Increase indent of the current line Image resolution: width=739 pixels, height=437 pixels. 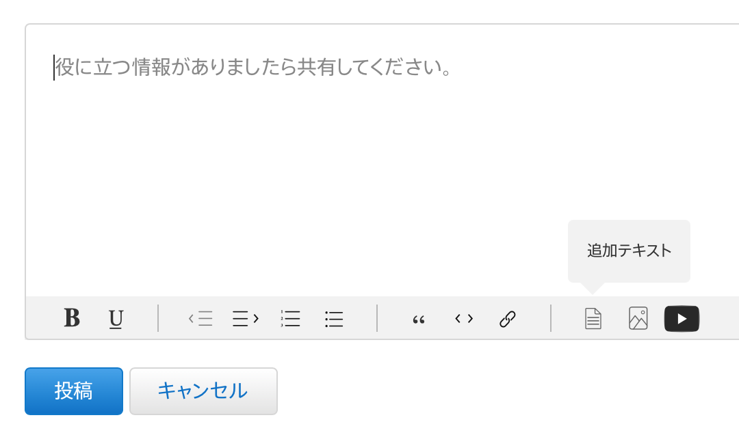click(x=246, y=318)
